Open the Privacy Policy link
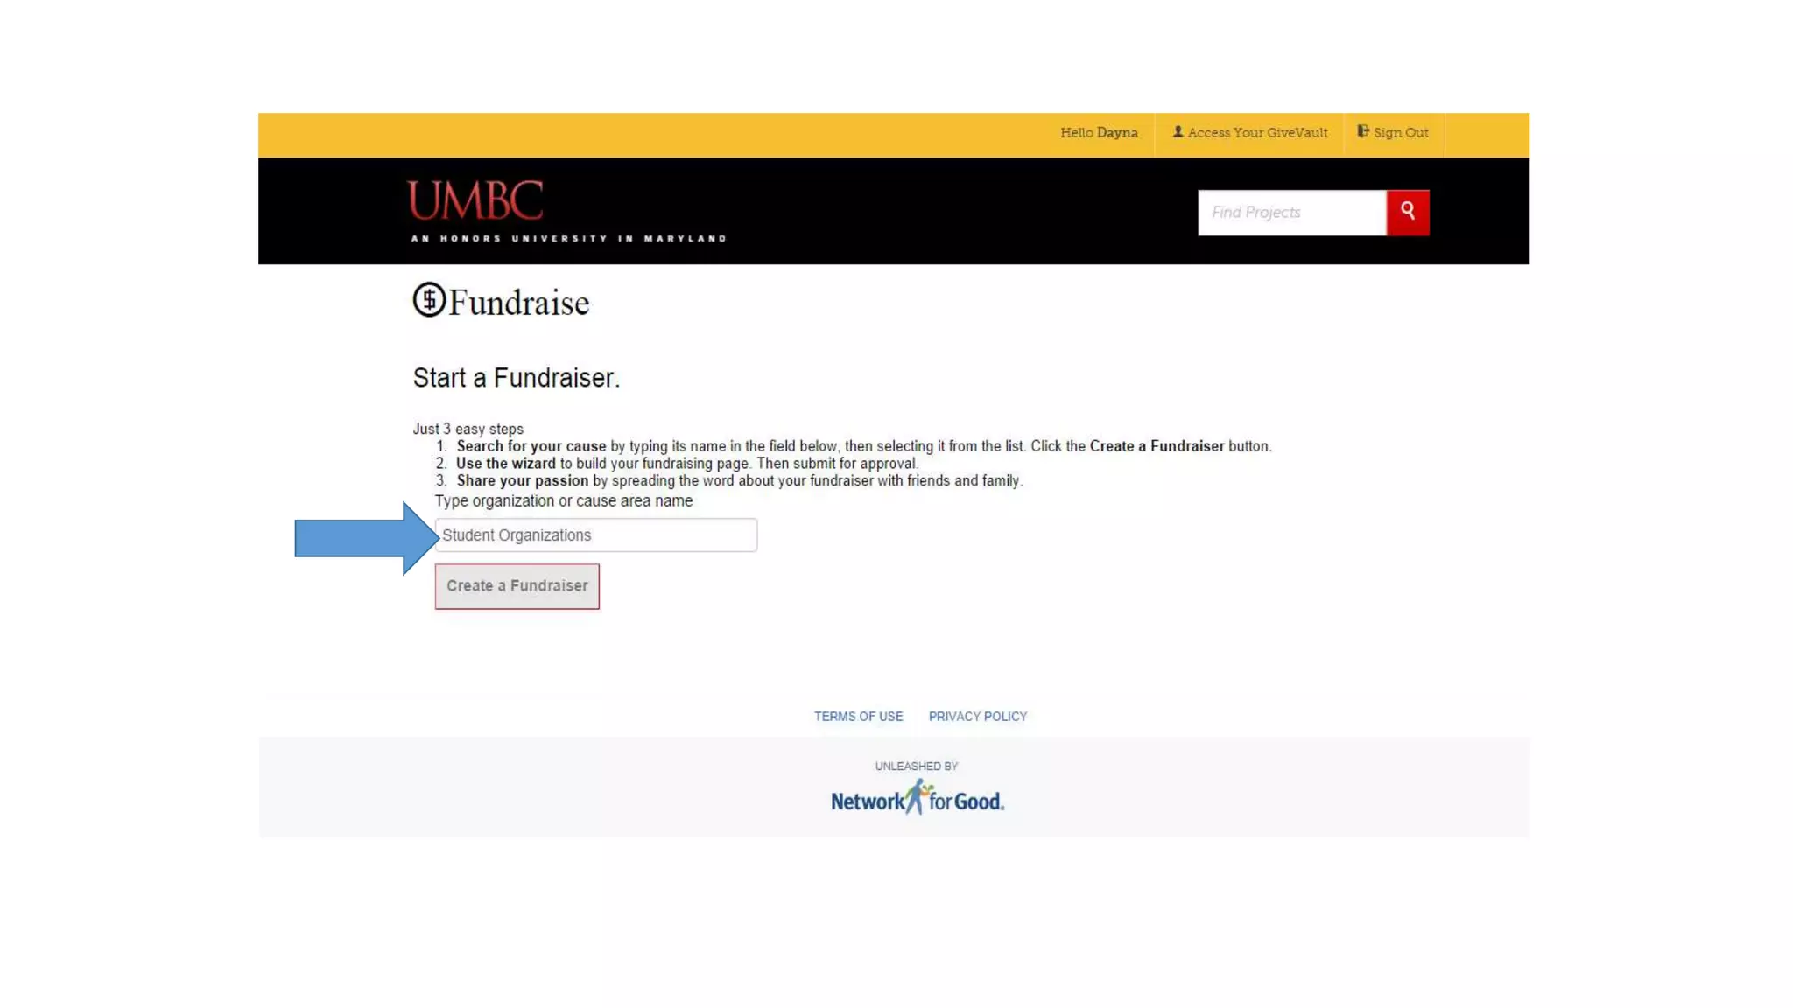The image size is (1793, 1008). coord(977,717)
